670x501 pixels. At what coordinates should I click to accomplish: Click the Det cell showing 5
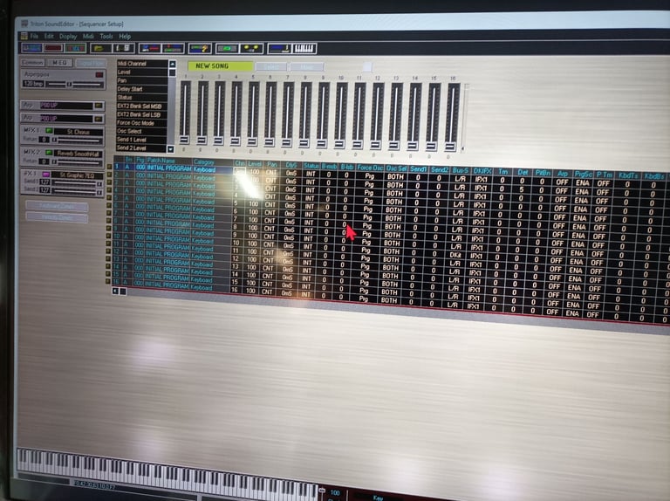tap(522, 189)
